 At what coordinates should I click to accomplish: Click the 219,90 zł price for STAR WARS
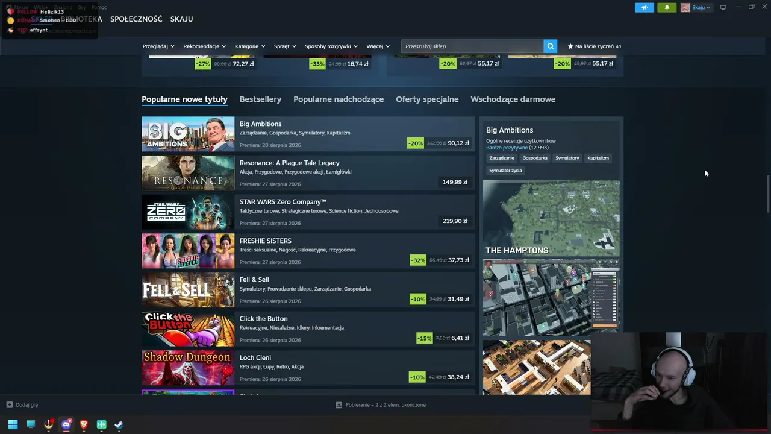coord(455,221)
